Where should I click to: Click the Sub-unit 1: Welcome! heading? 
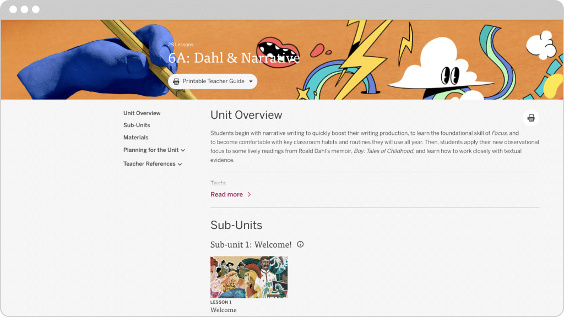251,244
